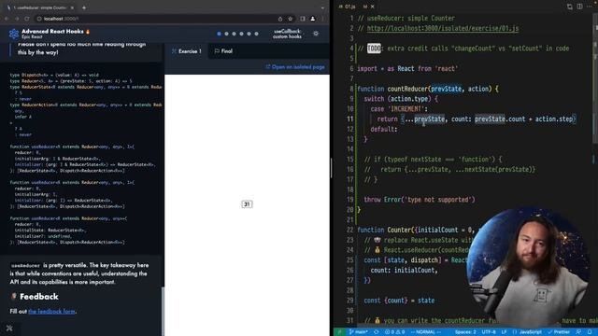Click the Feedback heading

[39, 297]
